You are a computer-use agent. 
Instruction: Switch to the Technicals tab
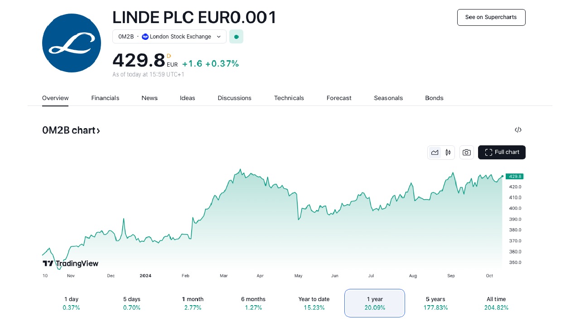click(x=289, y=98)
